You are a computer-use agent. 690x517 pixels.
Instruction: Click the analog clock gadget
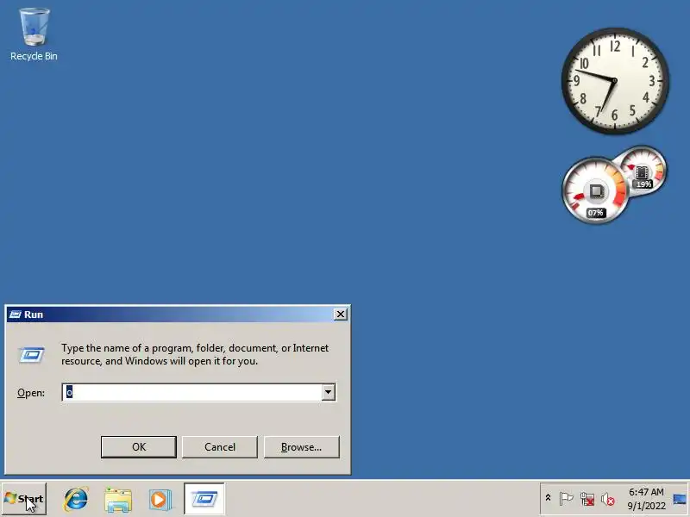pyautogui.click(x=615, y=81)
